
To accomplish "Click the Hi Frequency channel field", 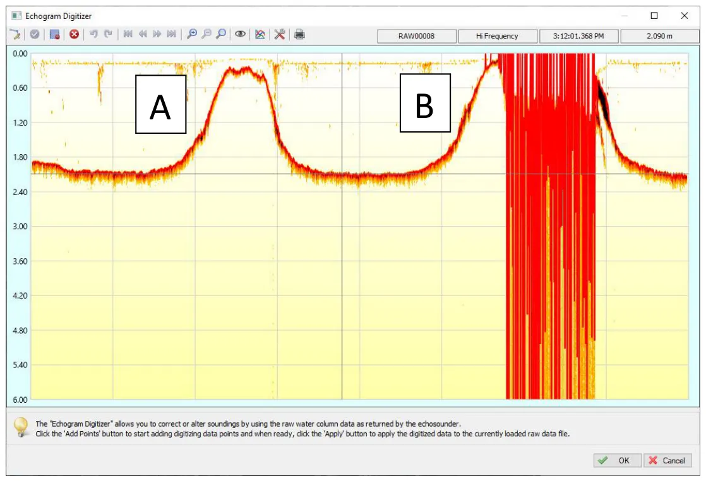I will pos(498,36).
